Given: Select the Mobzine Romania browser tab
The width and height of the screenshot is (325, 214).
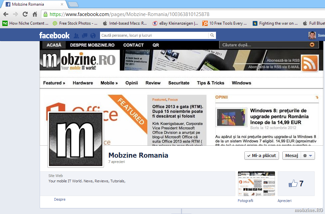Looking at the screenshot, I should [32, 4].
